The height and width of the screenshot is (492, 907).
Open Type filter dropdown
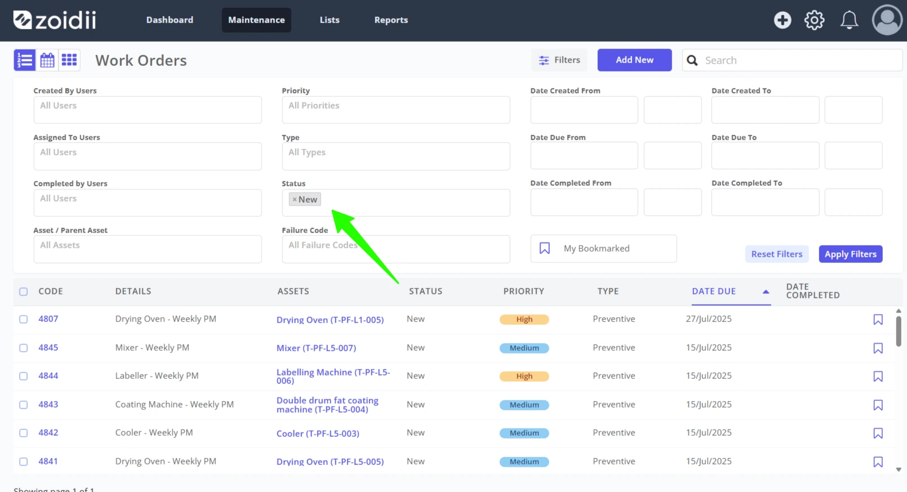[396, 156]
